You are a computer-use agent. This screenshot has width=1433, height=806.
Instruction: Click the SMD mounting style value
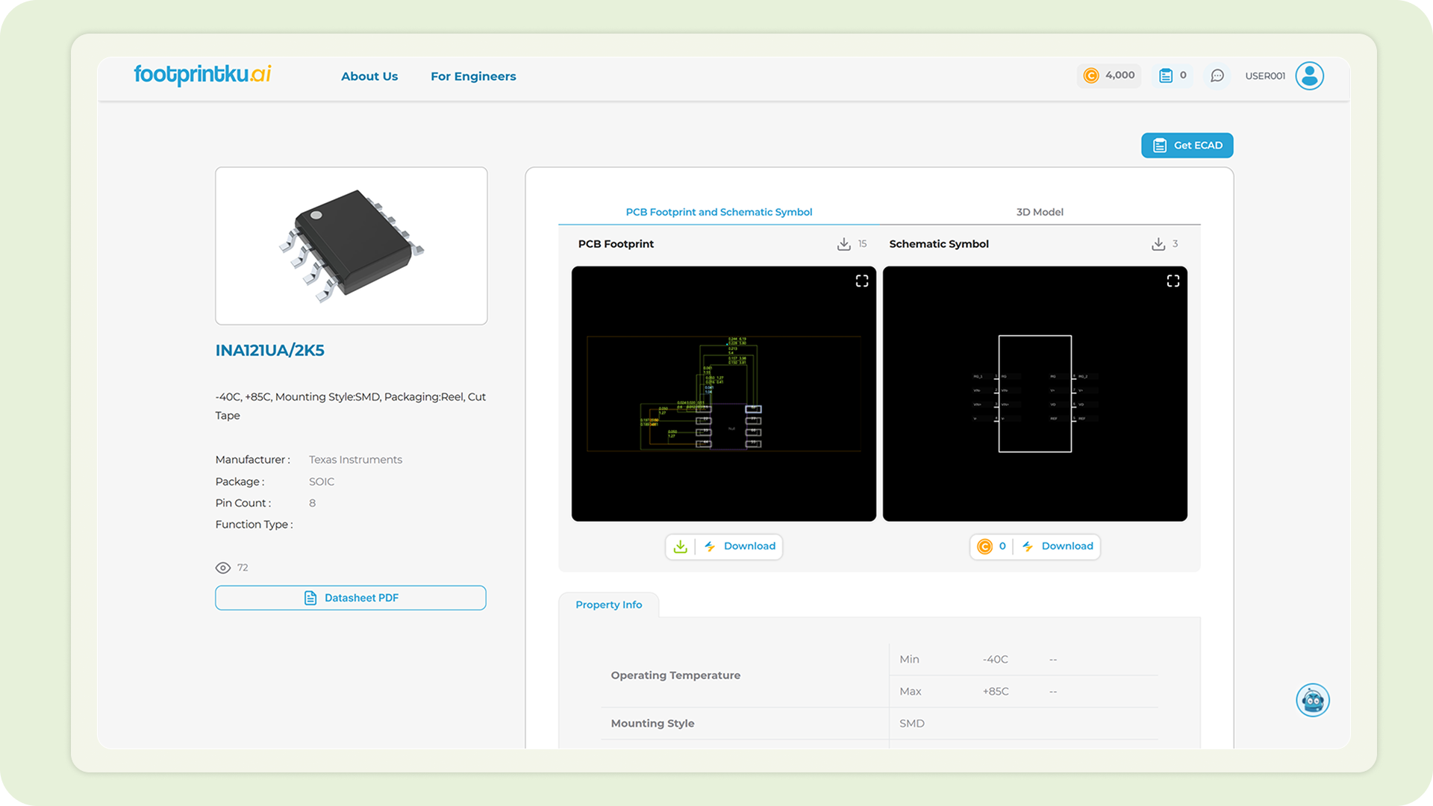(912, 723)
